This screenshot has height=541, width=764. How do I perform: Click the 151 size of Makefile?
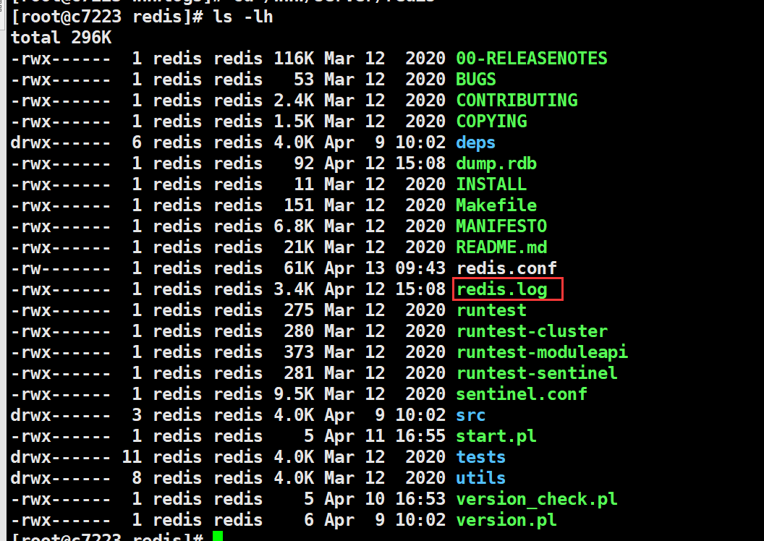click(x=300, y=205)
